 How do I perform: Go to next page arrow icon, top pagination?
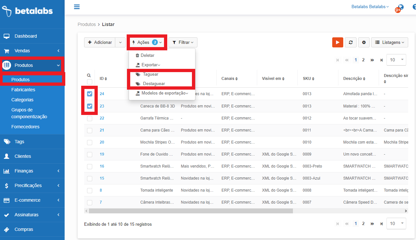[372, 60]
